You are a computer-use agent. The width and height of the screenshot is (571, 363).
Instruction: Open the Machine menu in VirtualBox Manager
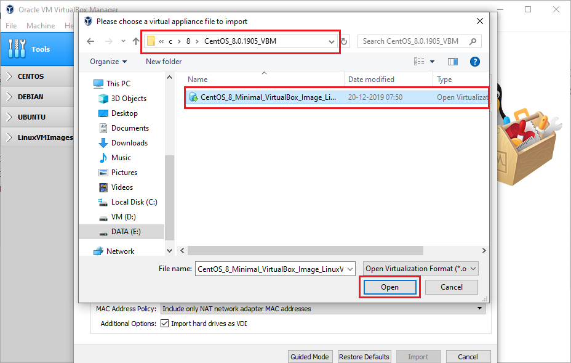41,25
